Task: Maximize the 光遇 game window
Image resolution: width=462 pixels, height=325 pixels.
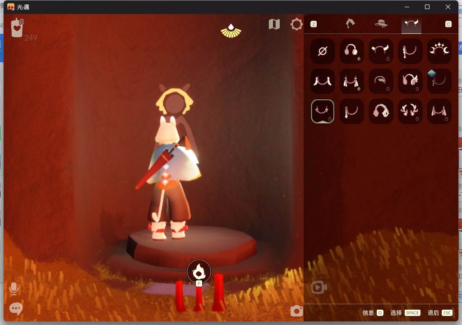Action: (427, 7)
